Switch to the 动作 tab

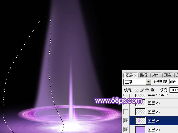[x=156, y=75]
